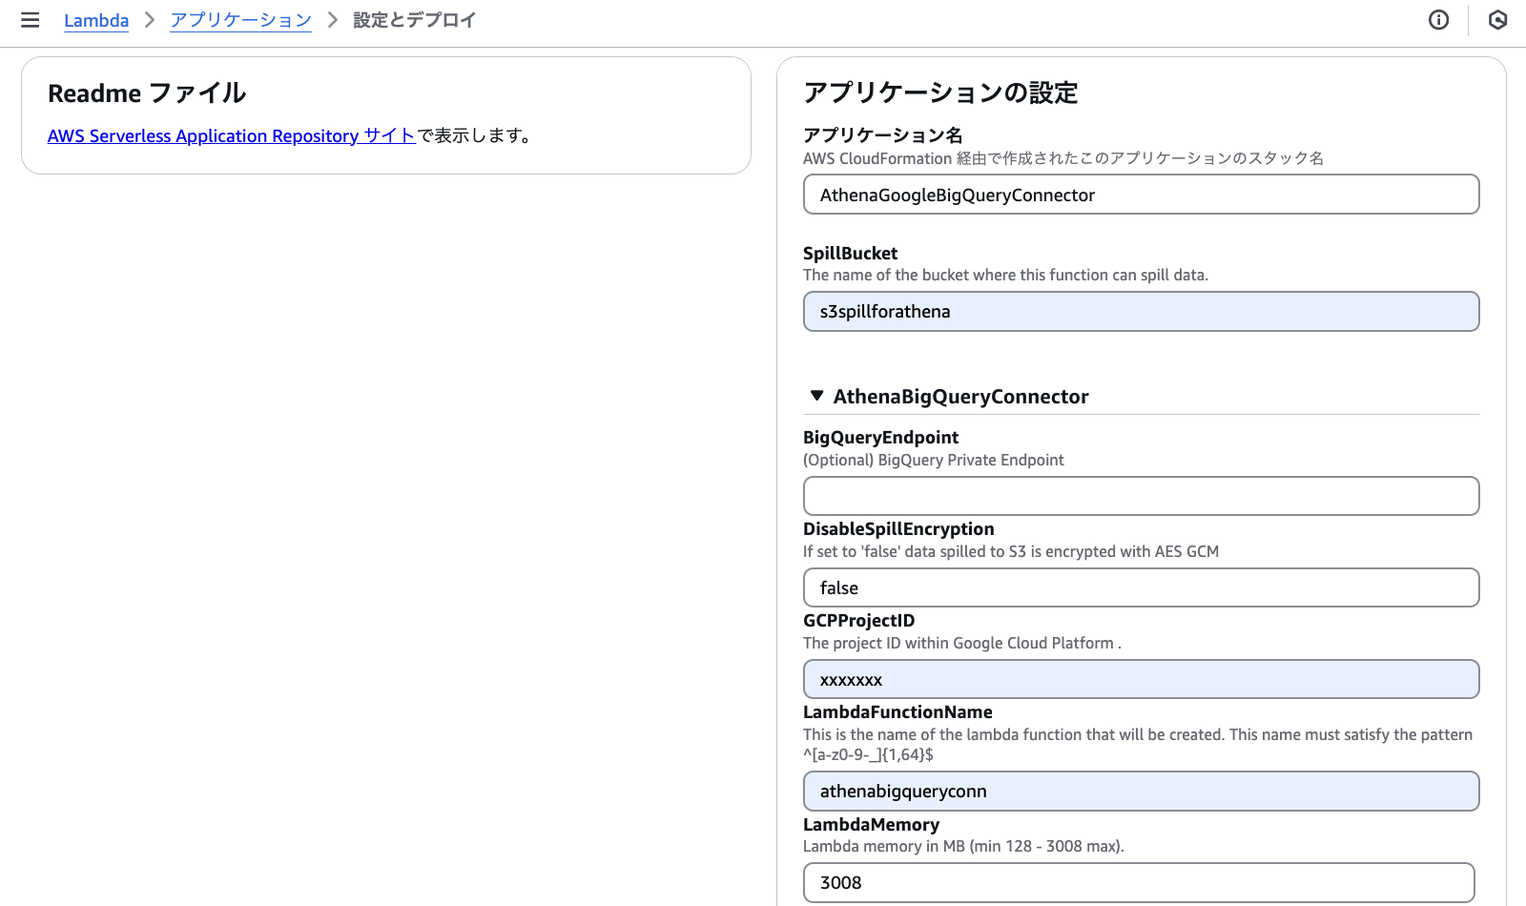Click "(Optional) BigQuery Private Endpoint" description
Image resolution: width=1526 pixels, height=906 pixels.
pyautogui.click(x=934, y=460)
